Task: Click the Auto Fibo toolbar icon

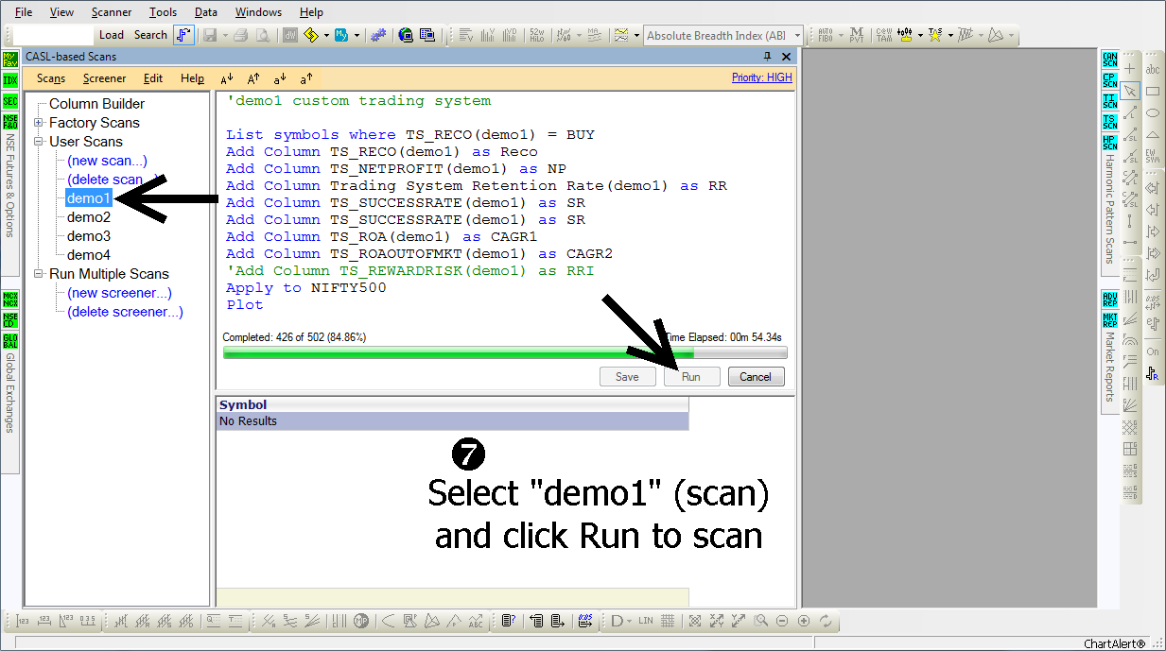Action: coord(825,36)
